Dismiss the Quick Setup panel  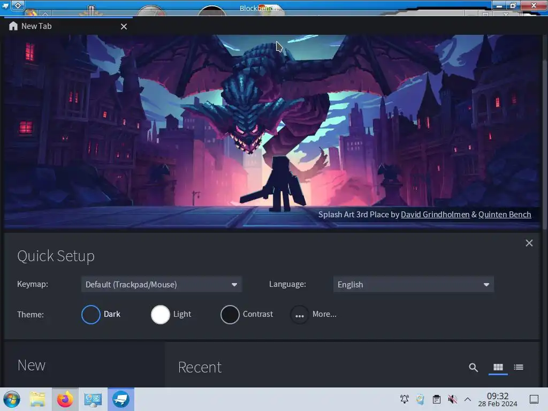[x=529, y=243]
